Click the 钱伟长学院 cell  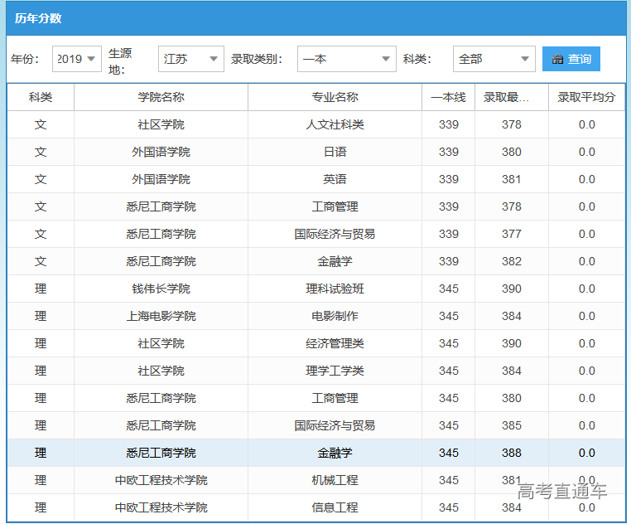(x=161, y=289)
